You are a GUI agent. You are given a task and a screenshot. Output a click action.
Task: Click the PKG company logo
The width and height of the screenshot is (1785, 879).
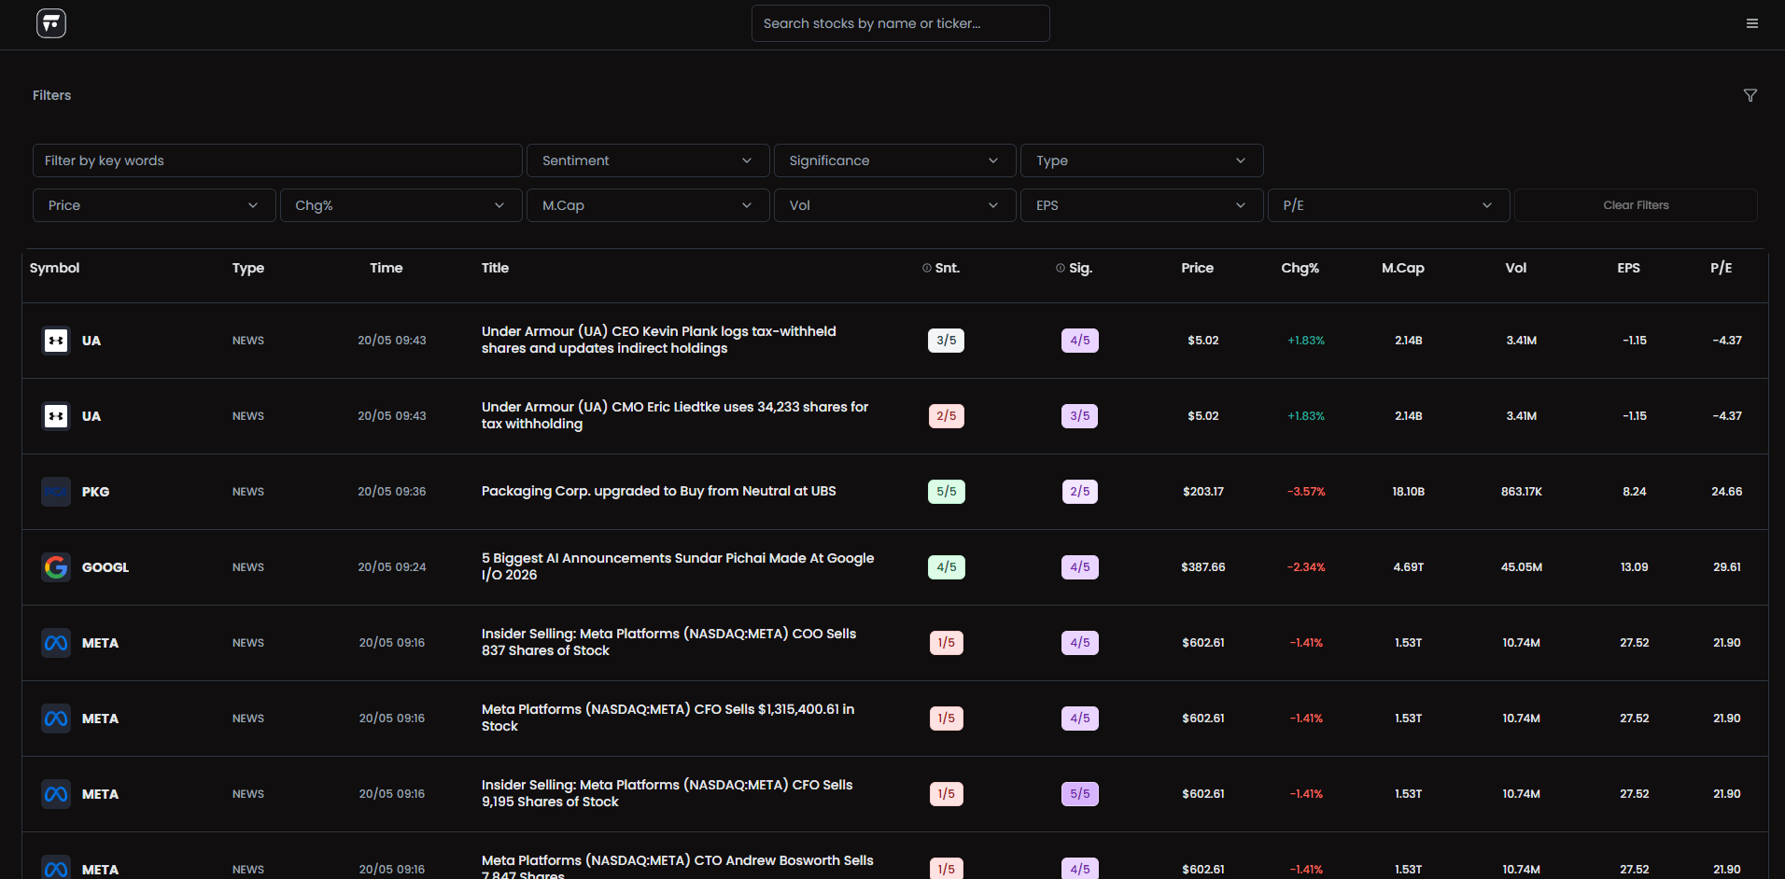click(56, 492)
